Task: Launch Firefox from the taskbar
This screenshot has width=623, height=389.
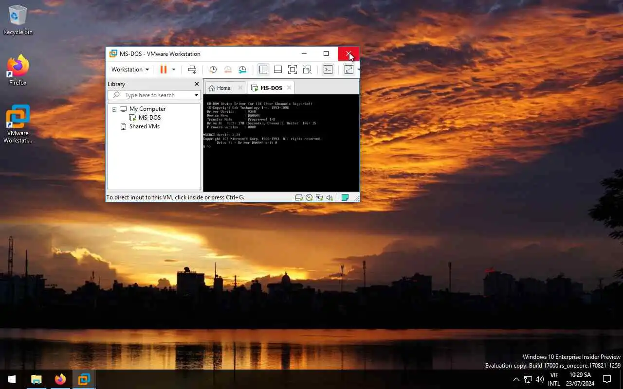Action: click(60, 379)
